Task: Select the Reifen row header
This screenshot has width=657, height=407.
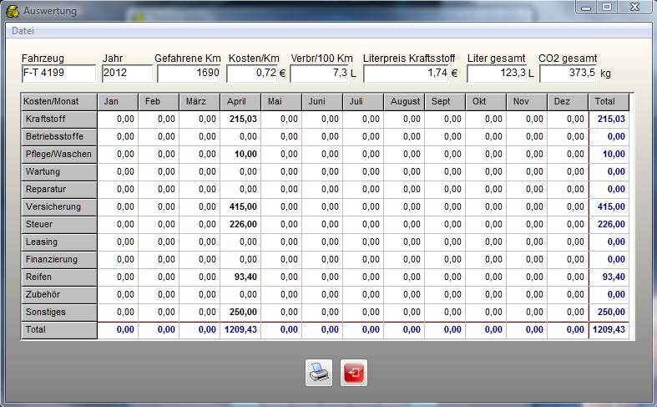Action: pyautogui.click(x=59, y=277)
